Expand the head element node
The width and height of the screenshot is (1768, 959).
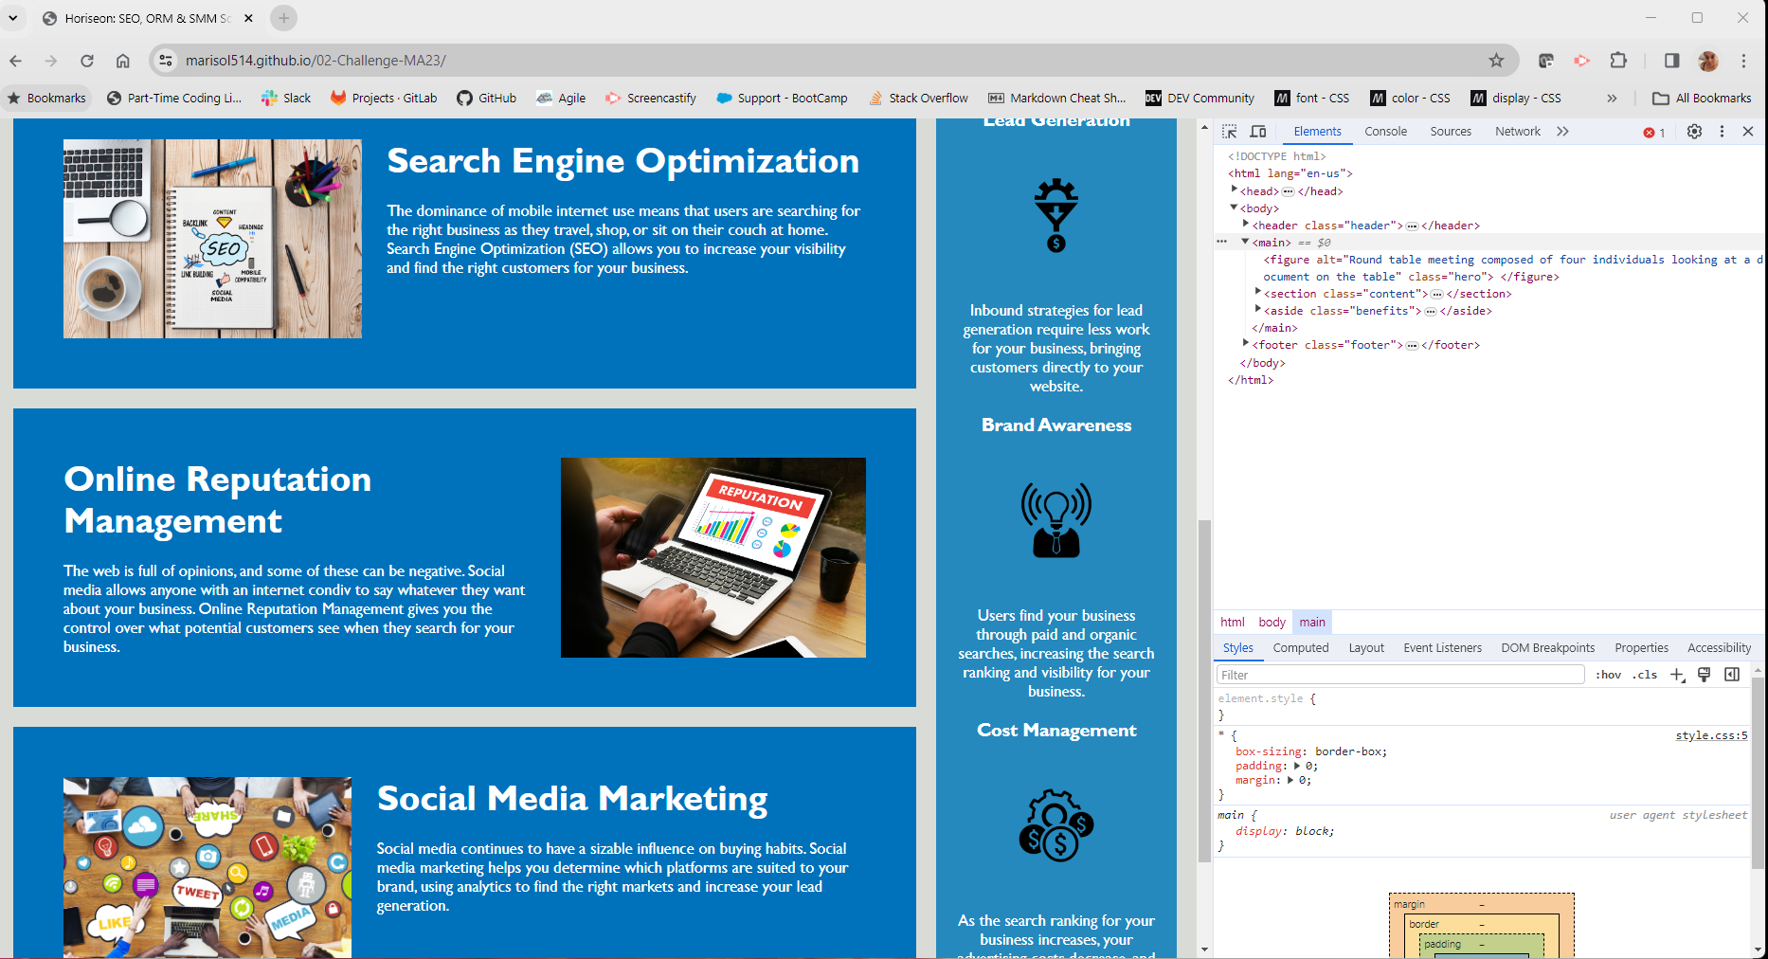1234,190
